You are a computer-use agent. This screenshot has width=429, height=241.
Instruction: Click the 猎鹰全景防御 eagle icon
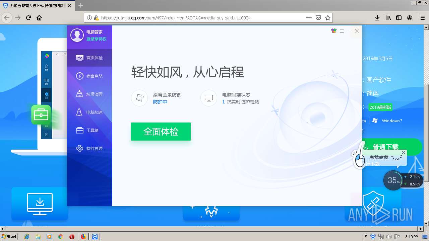[139, 98]
